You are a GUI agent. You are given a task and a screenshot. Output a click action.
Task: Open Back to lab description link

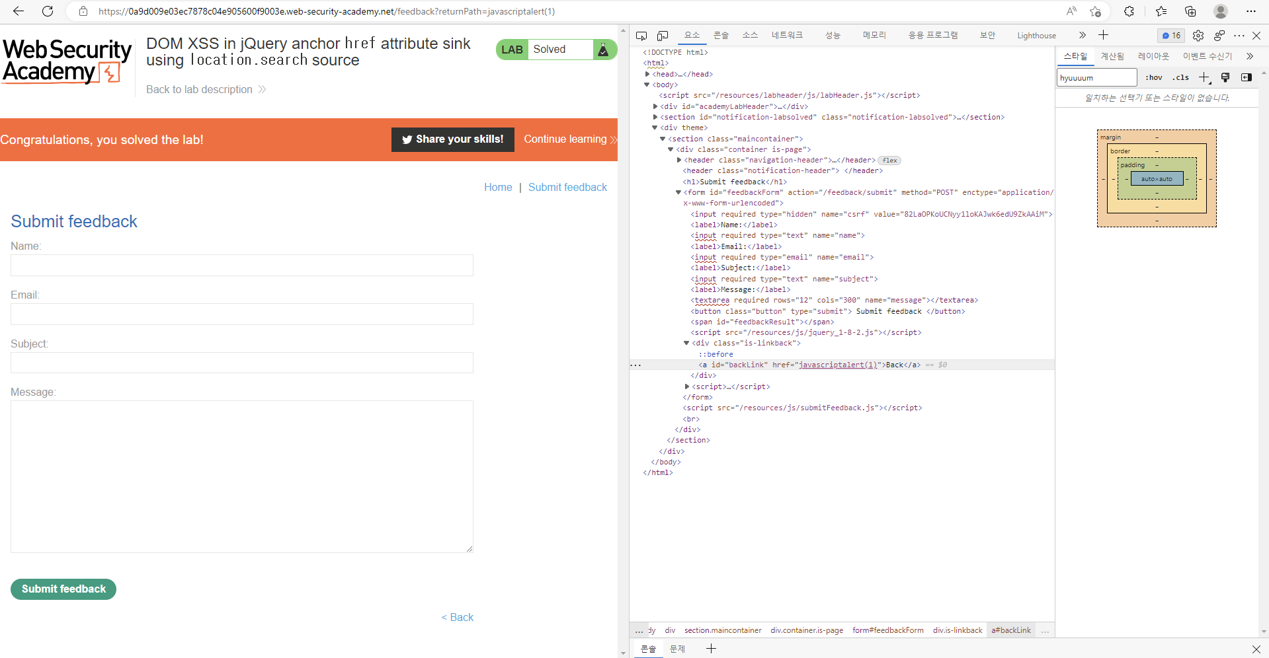coord(206,89)
